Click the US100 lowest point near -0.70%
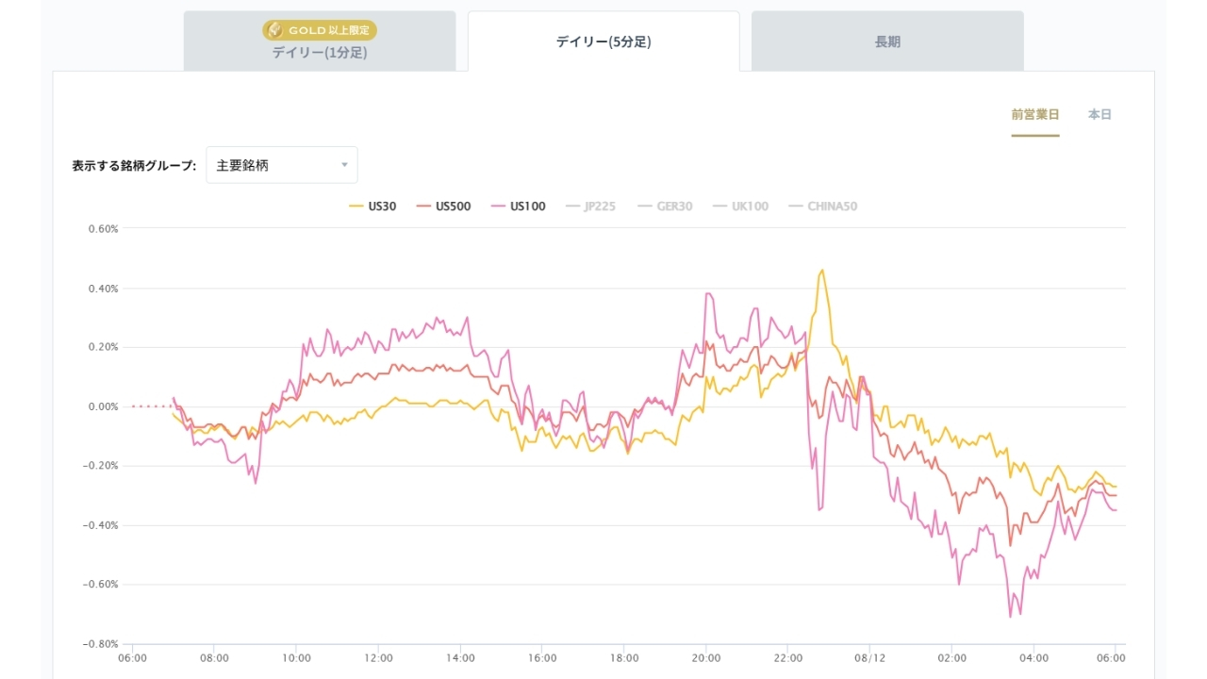Image resolution: width=1207 pixels, height=679 pixels. (x=1010, y=617)
